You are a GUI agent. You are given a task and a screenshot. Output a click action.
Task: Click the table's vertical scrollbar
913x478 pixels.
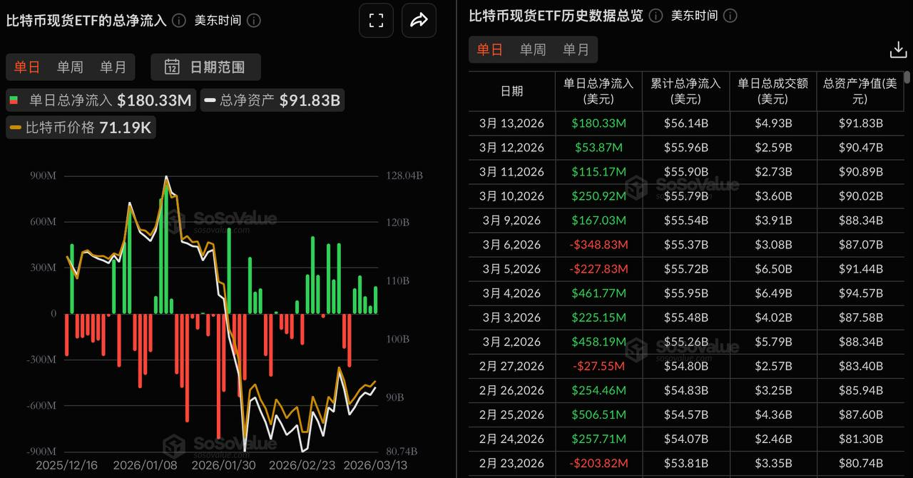click(907, 78)
